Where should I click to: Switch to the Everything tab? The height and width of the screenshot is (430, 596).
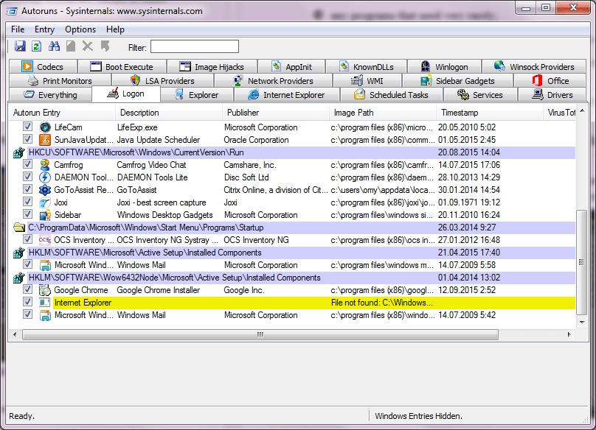click(x=50, y=95)
